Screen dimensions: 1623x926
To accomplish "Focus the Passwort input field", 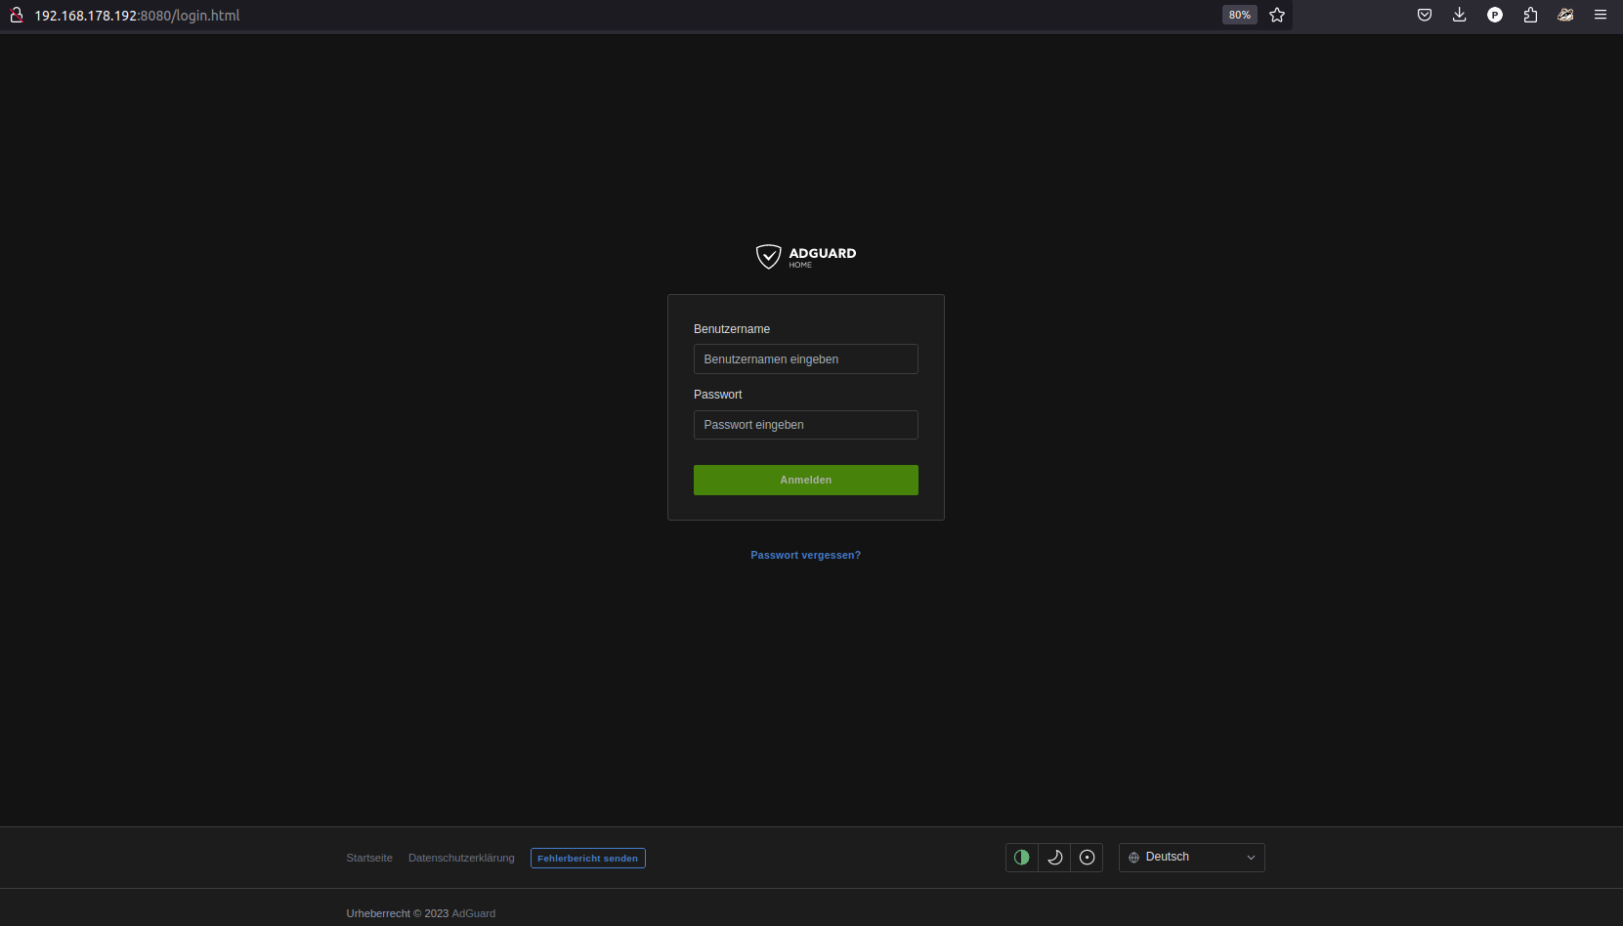I will (x=805, y=425).
